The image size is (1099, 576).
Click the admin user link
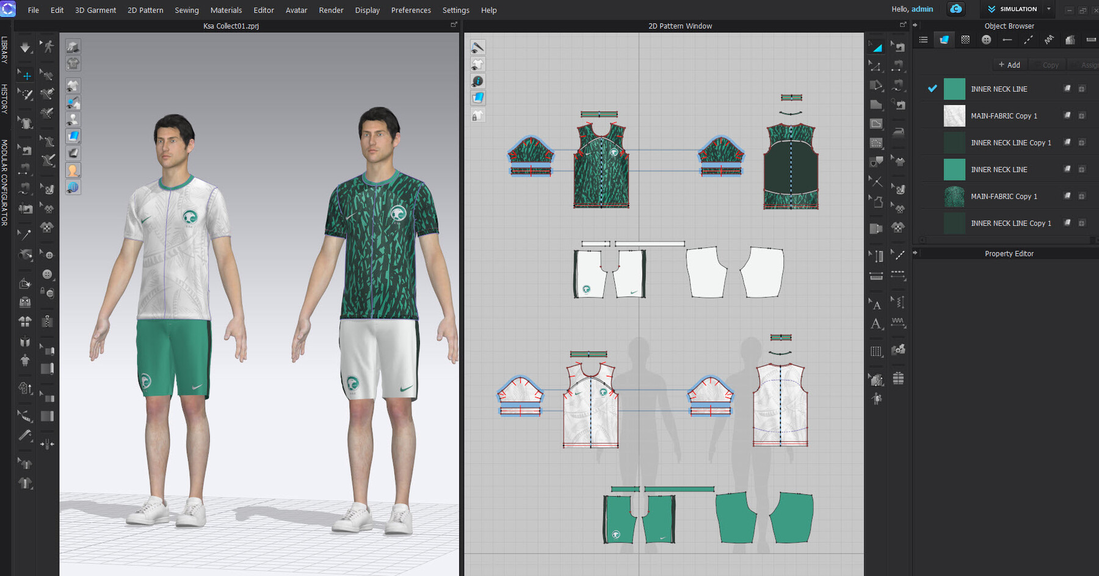tap(922, 9)
